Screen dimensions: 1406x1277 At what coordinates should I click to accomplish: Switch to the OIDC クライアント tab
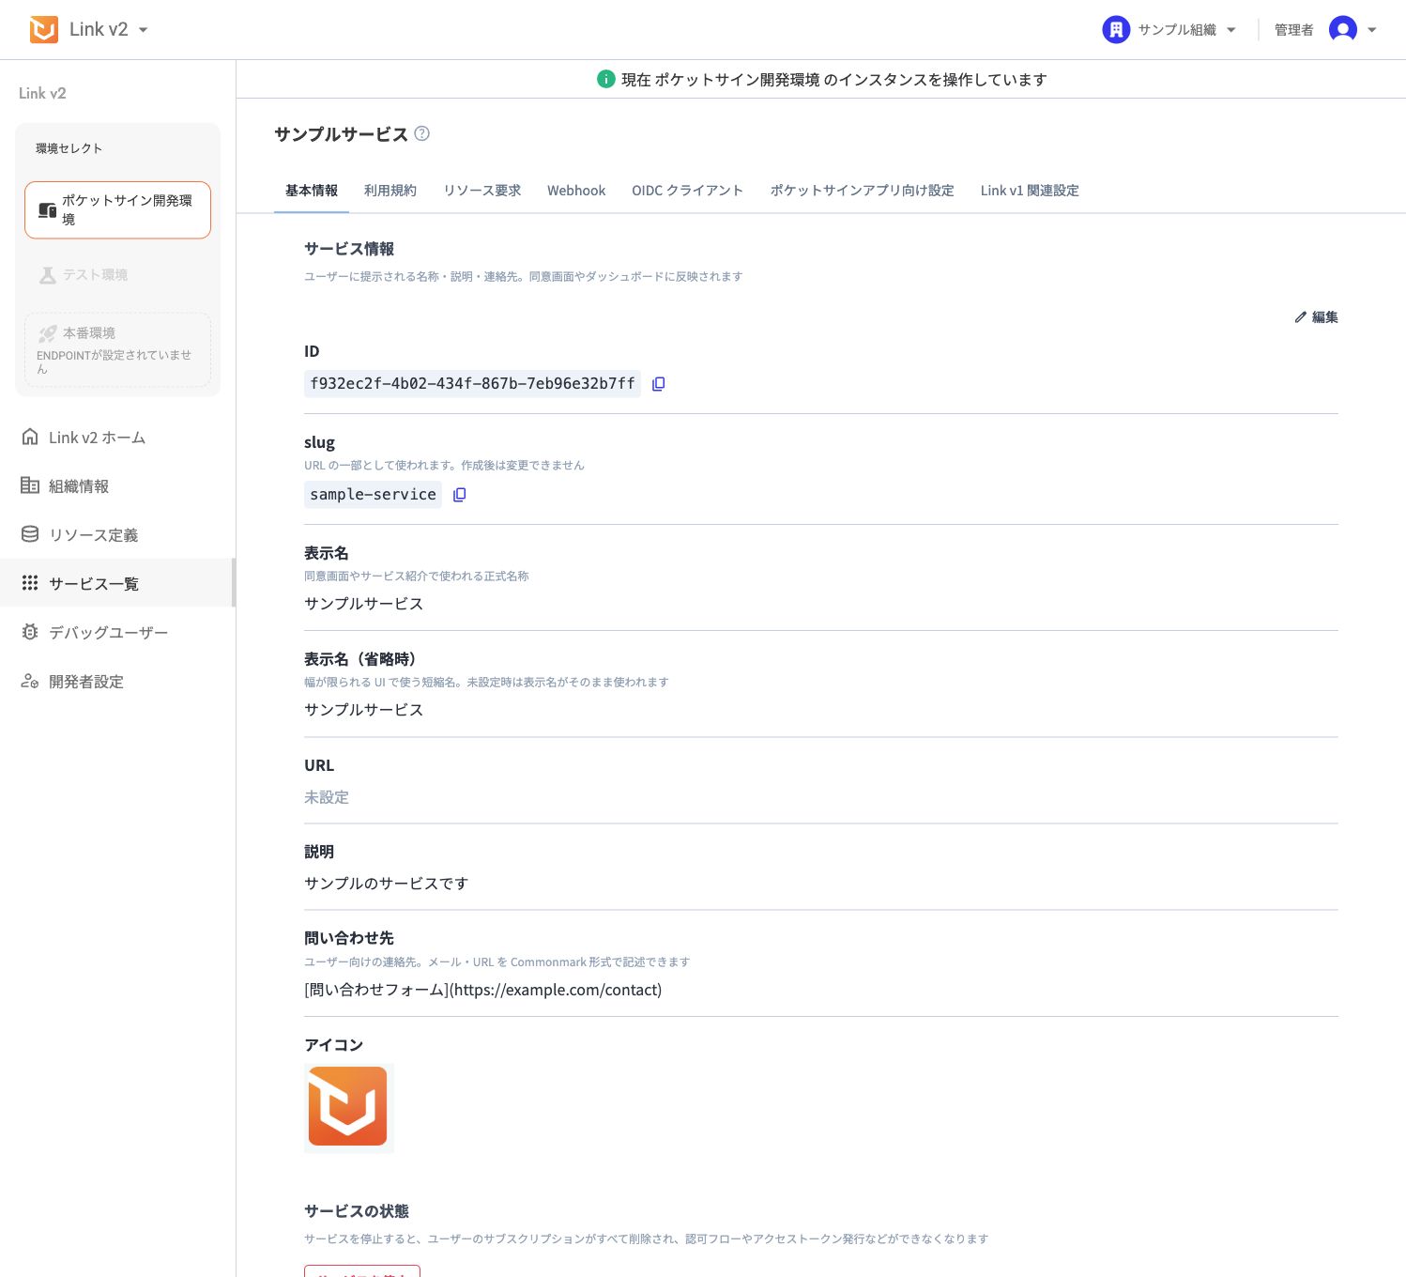(688, 191)
